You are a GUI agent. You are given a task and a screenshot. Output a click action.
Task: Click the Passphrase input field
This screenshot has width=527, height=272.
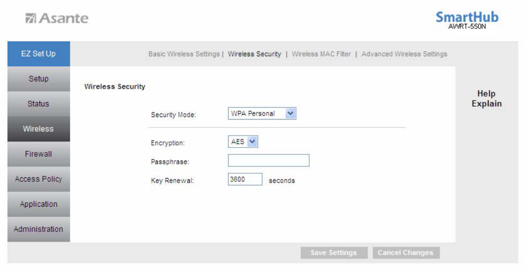pyautogui.click(x=268, y=160)
